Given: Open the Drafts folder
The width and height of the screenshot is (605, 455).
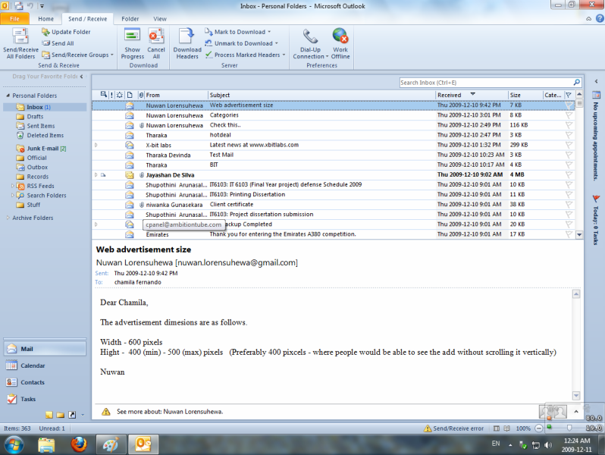Looking at the screenshot, I should pyautogui.click(x=35, y=117).
